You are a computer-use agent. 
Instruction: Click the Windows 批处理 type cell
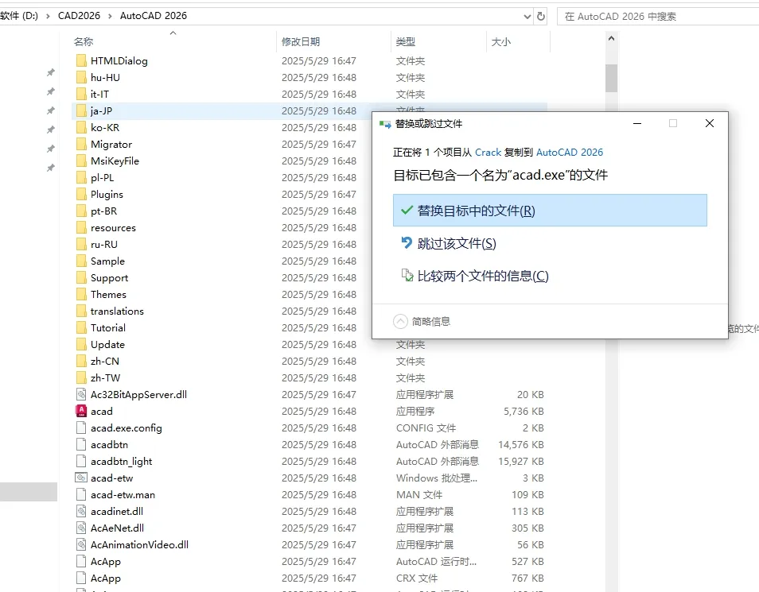(x=437, y=478)
